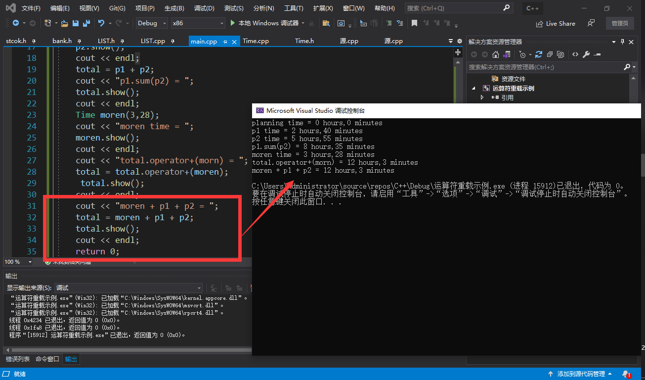Click the Navigate Backward arrow icon
The height and width of the screenshot is (380, 645).
coord(16,23)
